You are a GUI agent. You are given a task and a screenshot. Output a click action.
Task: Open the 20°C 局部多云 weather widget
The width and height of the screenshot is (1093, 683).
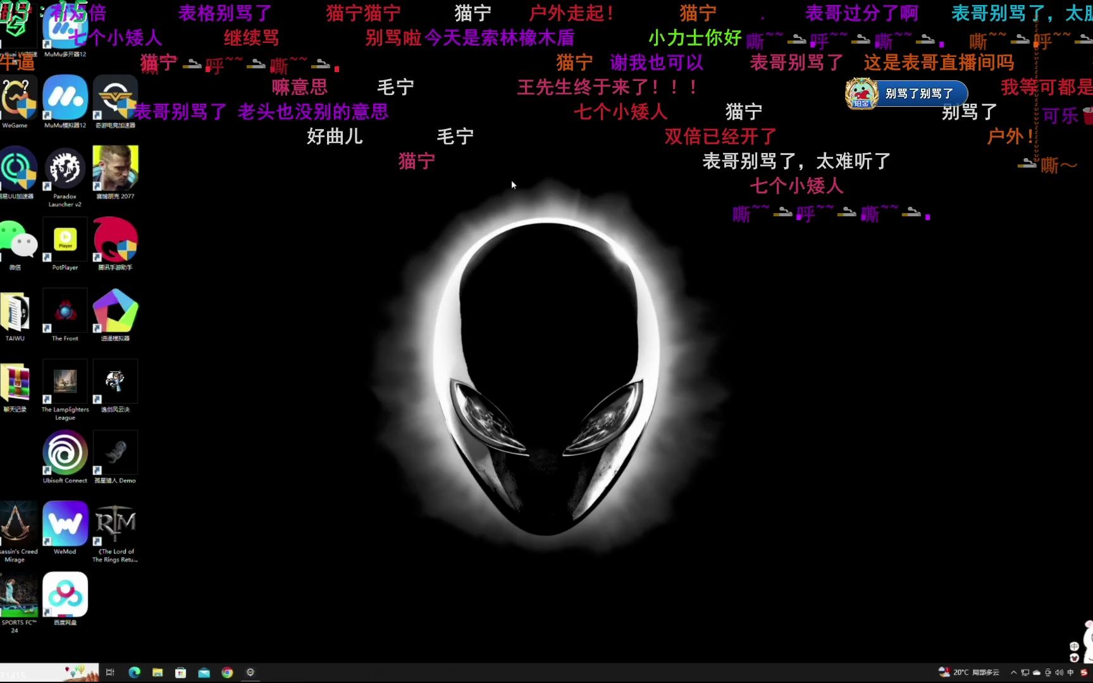click(968, 672)
